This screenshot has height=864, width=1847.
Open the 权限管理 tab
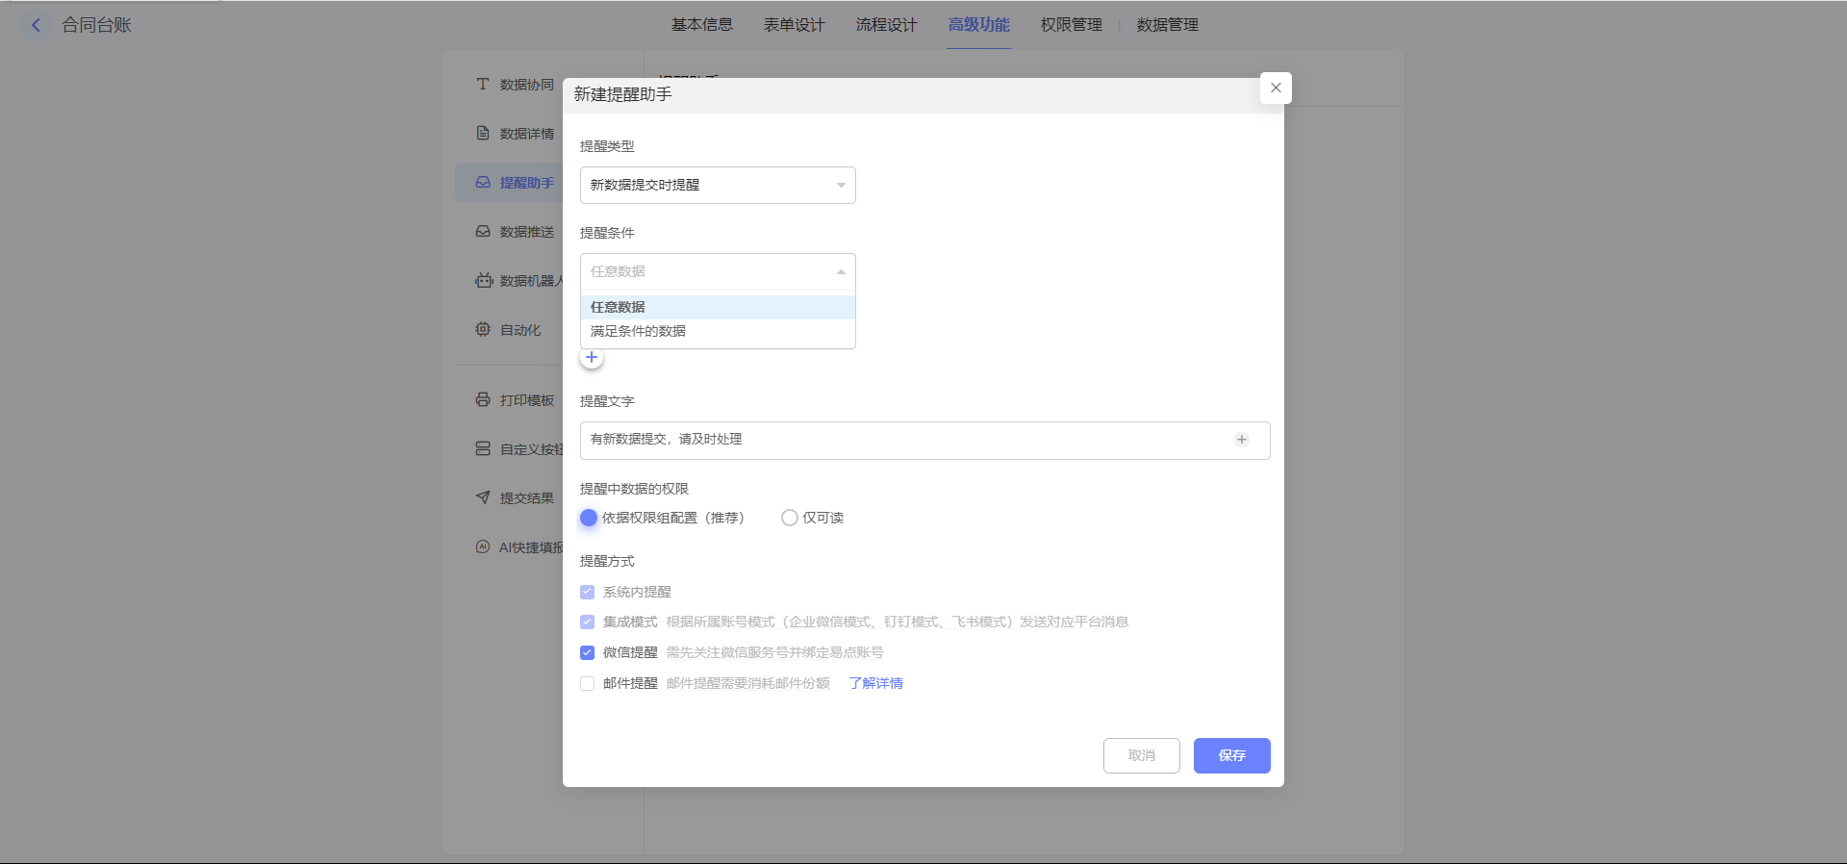tap(1071, 25)
